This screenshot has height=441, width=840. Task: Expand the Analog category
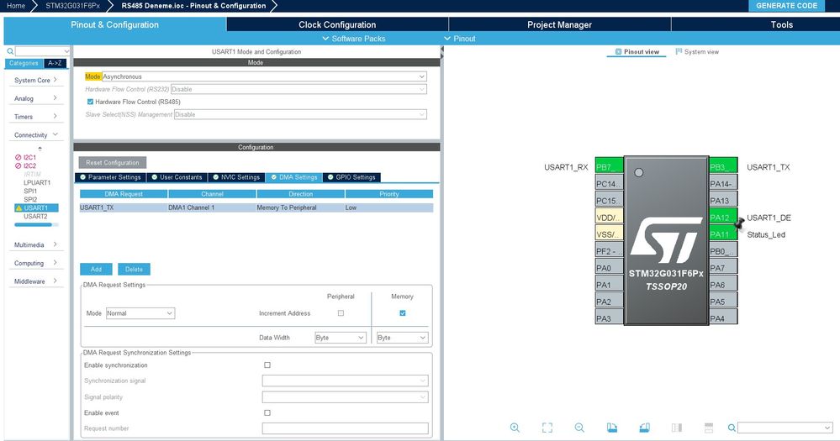(36, 98)
